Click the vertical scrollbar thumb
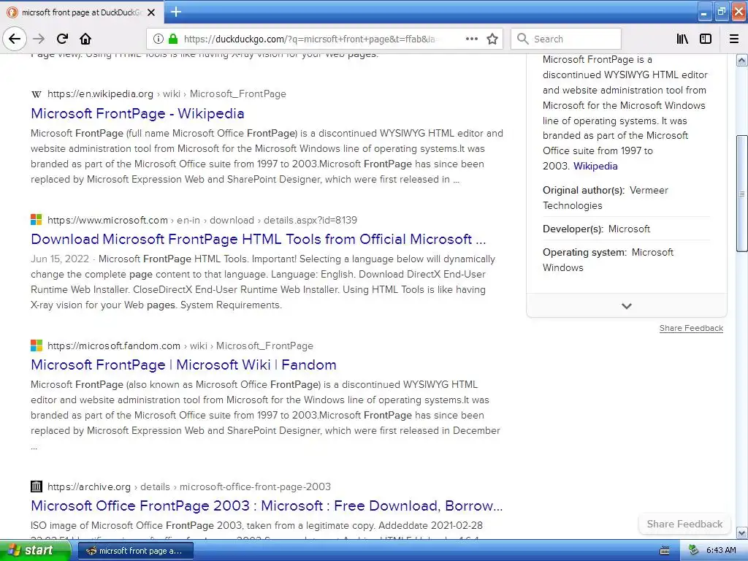The width and height of the screenshot is (748, 561). point(742,193)
